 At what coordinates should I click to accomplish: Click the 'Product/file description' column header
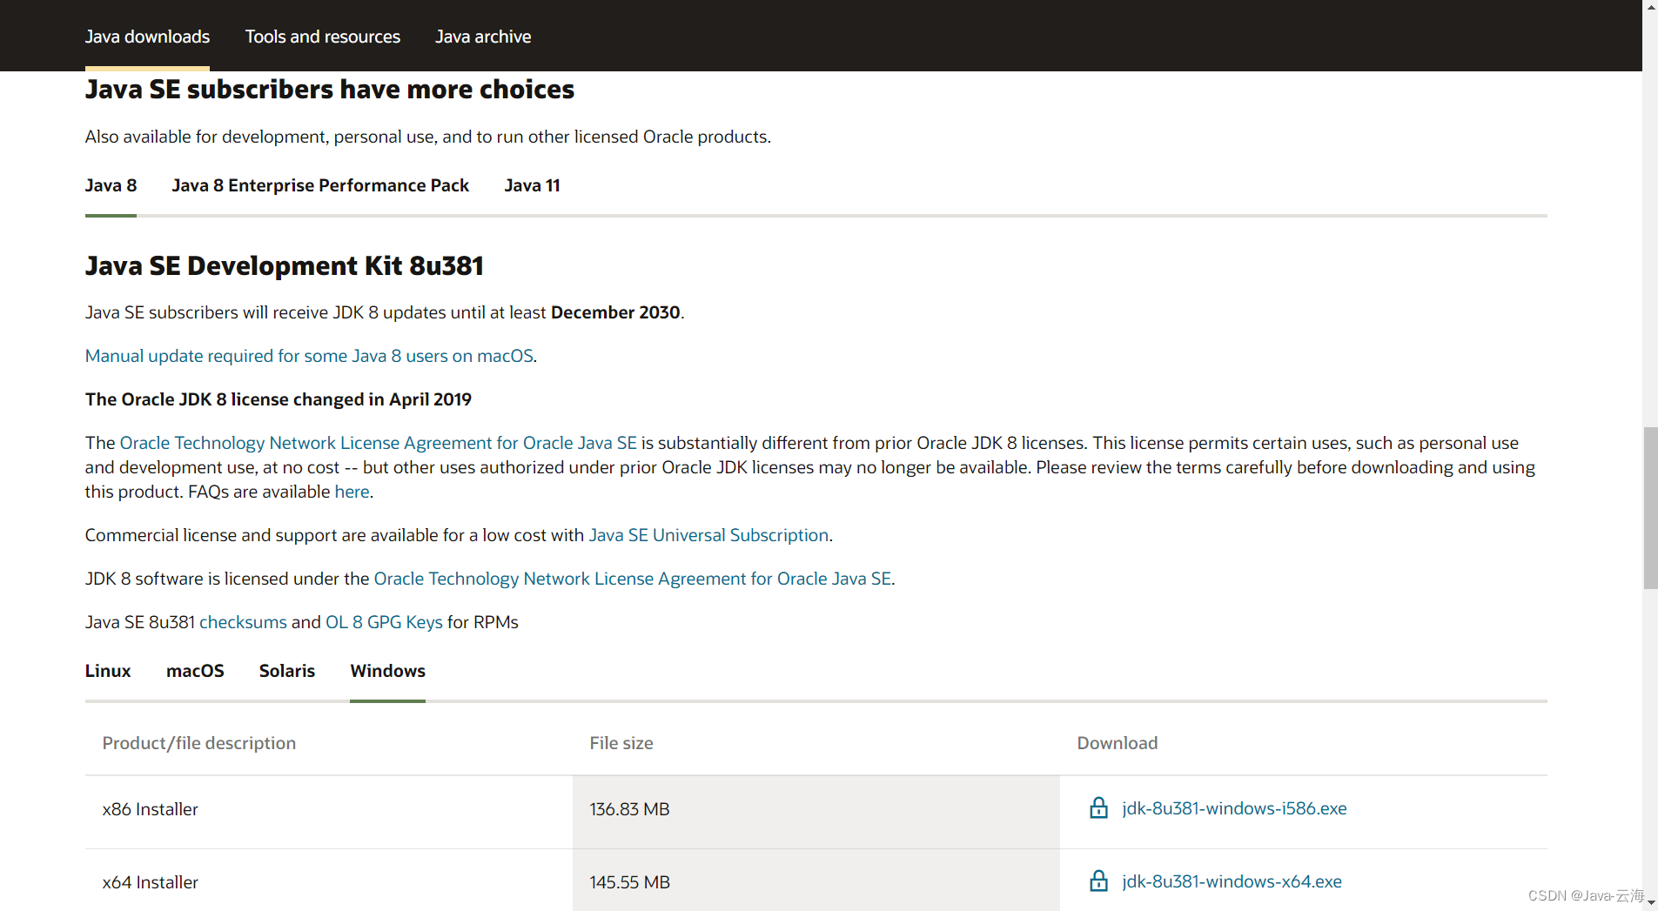pyautogui.click(x=199, y=743)
